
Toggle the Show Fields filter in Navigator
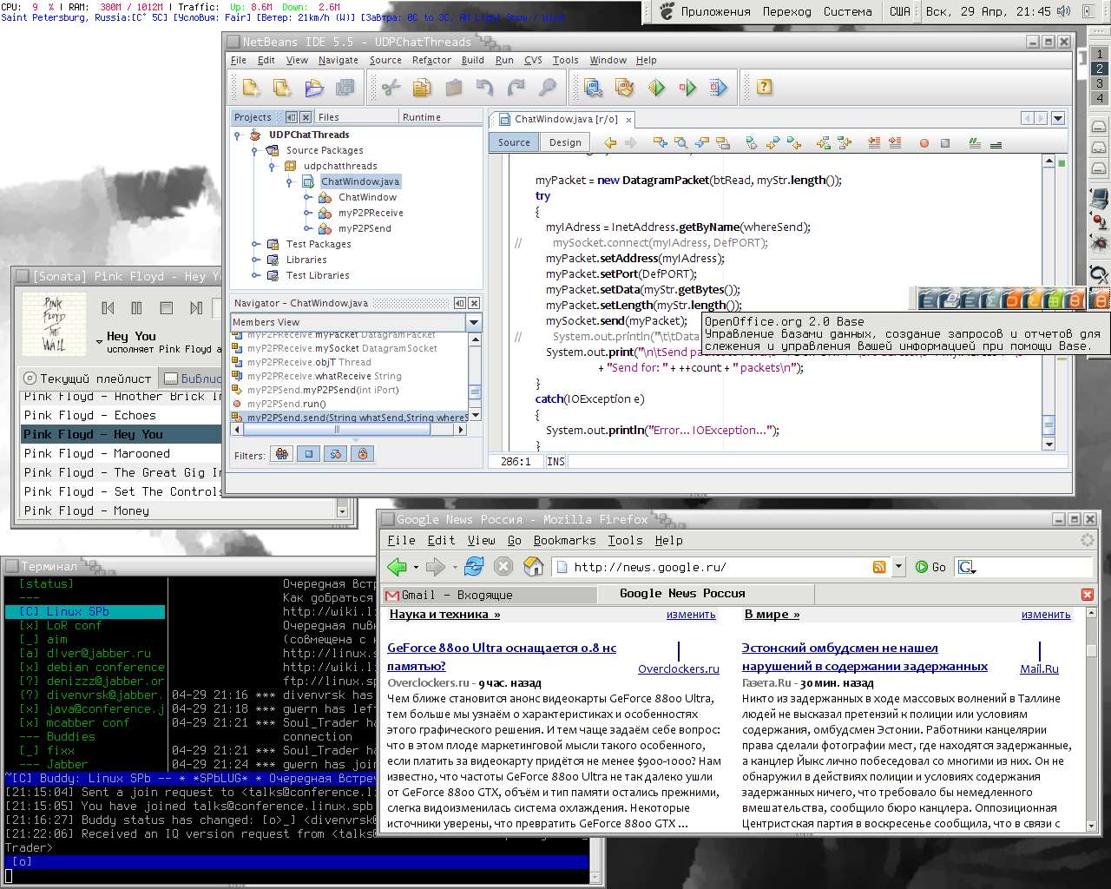click(308, 453)
